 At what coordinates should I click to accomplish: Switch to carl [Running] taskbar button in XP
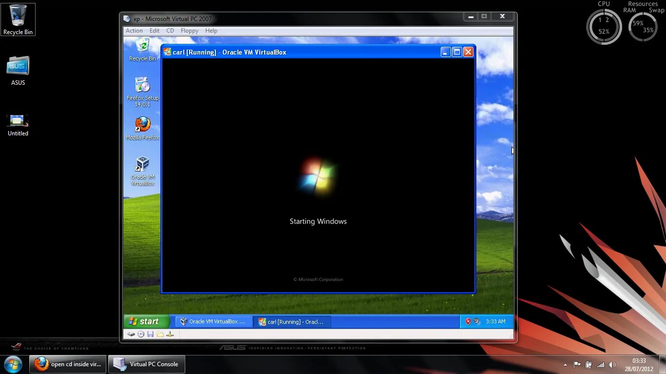click(292, 321)
